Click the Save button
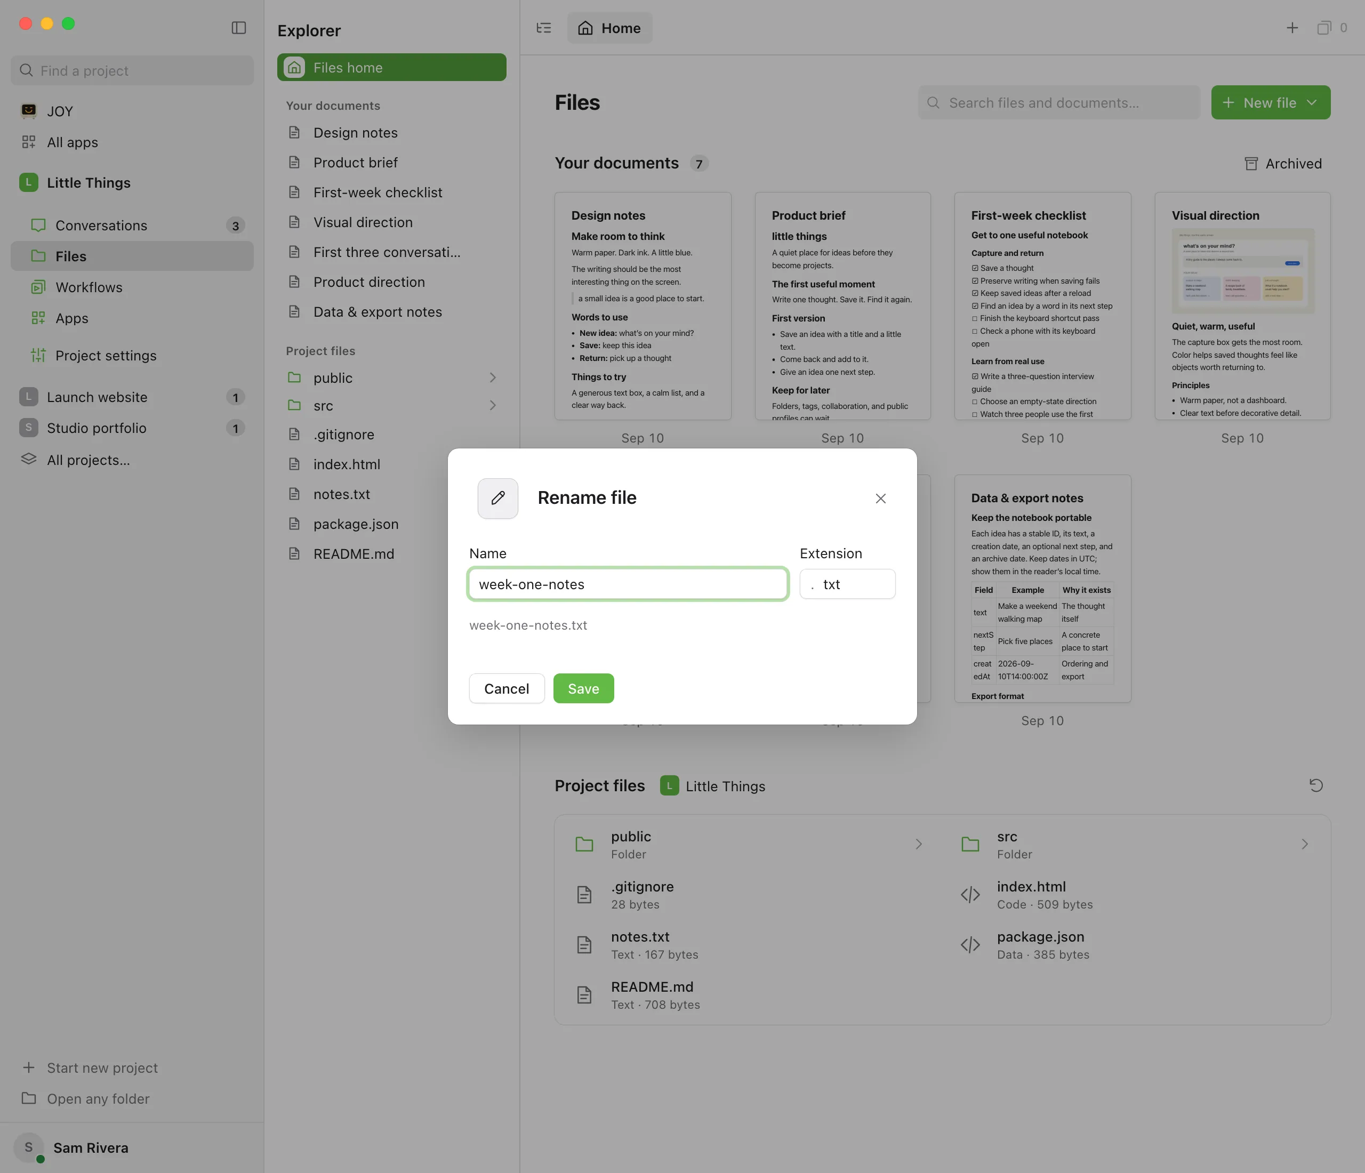Viewport: 1365px width, 1173px height. click(583, 688)
